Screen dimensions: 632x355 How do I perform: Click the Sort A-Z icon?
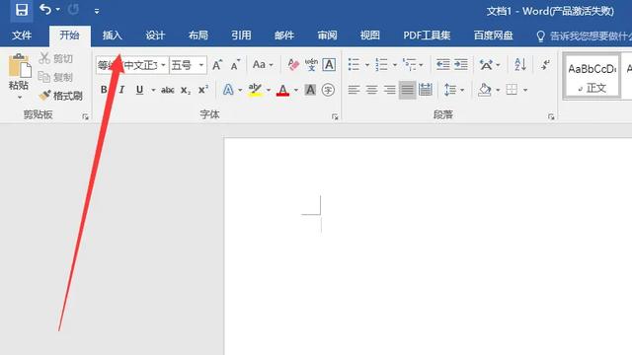(x=520, y=65)
